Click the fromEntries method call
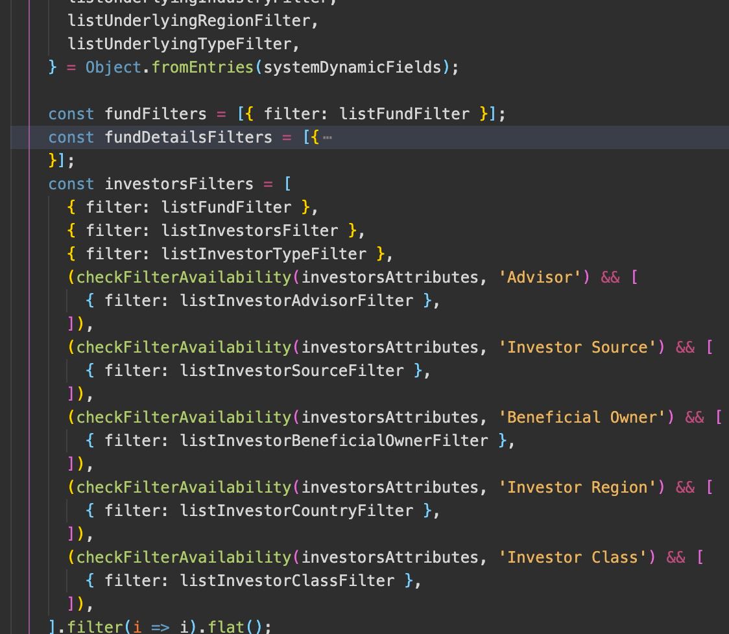 [x=202, y=67]
